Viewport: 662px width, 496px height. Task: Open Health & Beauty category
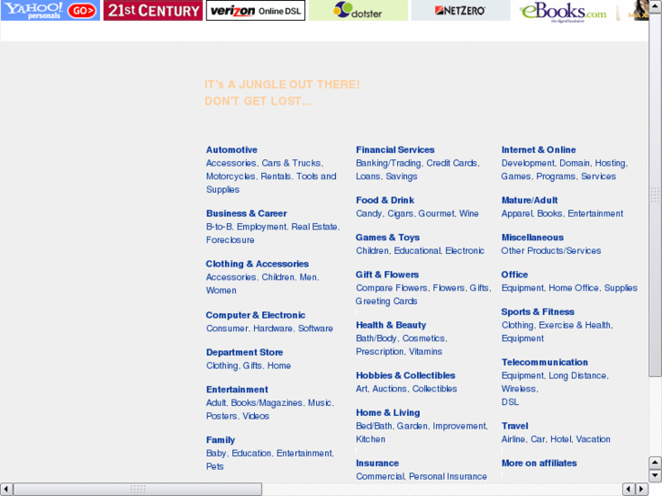click(391, 325)
